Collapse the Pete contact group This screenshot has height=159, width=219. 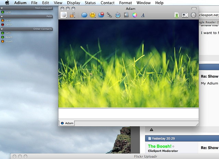click(x=2, y=16)
